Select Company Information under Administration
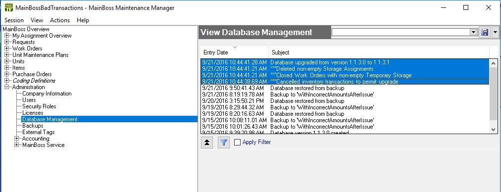The height and width of the screenshot is (192, 501). point(47,94)
